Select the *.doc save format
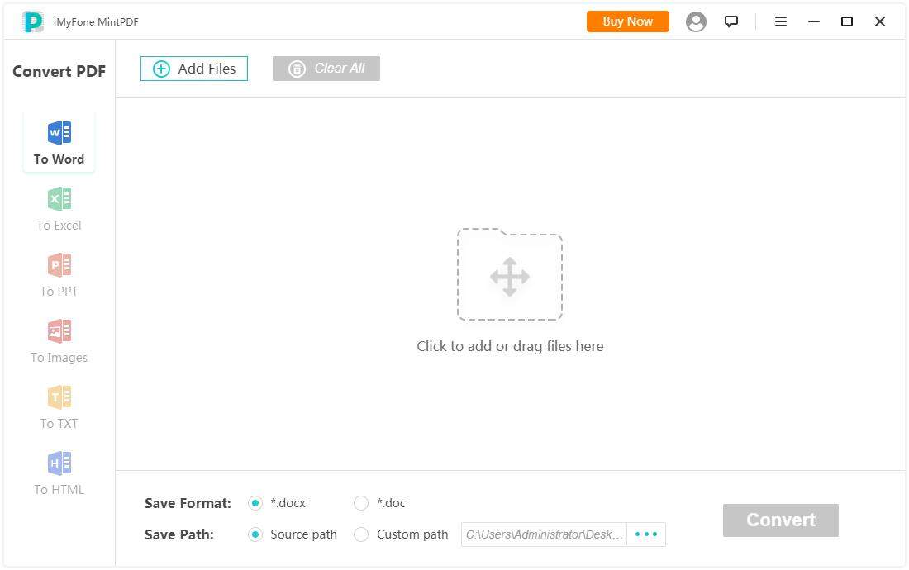This screenshot has height=570, width=909. pos(361,503)
